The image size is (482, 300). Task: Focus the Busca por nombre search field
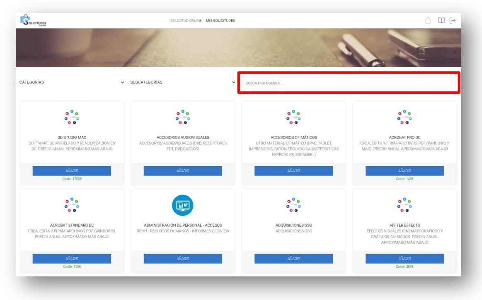coord(349,84)
